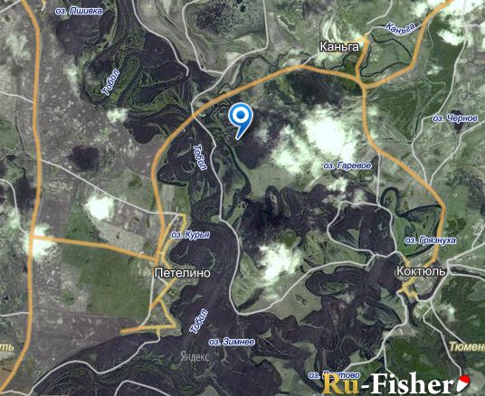Image resolution: width=485 pixels, height=396 pixels.
Task: Click the large white cloud above оз. Гаревое
Action: click(x=329, y=136)
